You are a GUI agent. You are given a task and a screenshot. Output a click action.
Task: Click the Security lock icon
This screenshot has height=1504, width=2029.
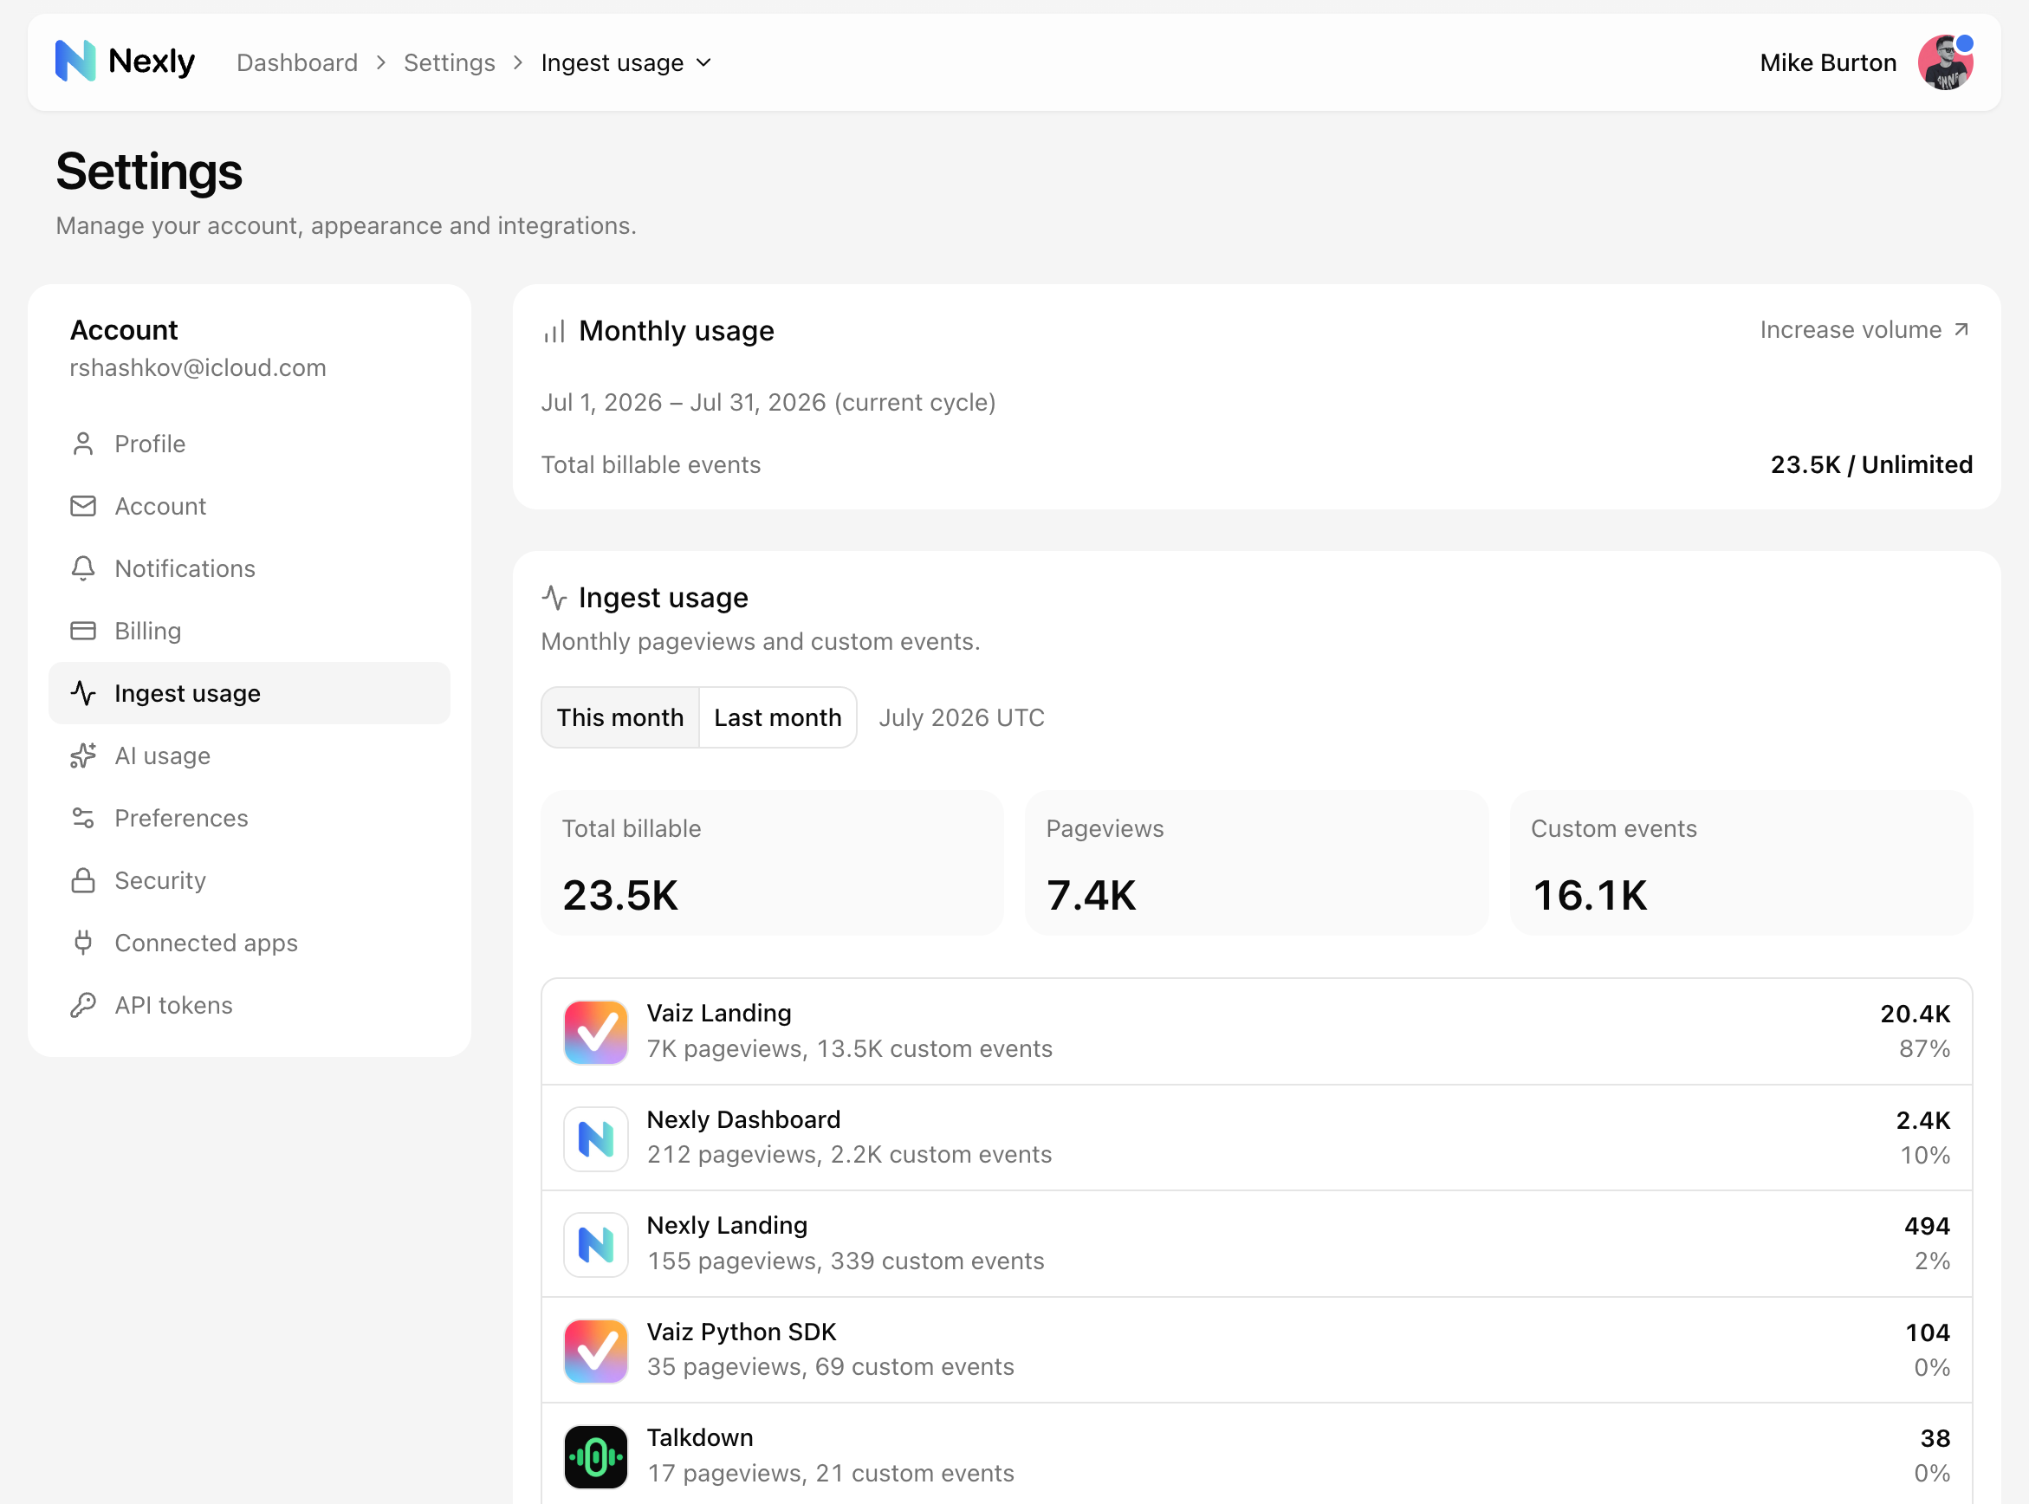[83, 879]
